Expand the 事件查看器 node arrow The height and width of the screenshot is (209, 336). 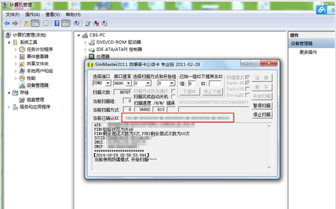16,57
